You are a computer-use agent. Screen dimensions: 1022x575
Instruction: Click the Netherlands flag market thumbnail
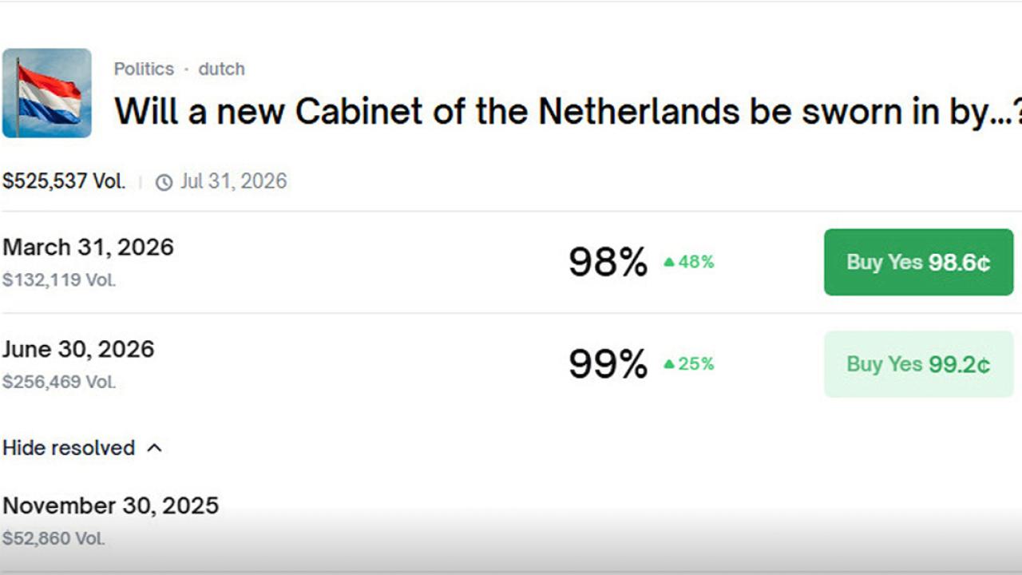click(47, 93)
